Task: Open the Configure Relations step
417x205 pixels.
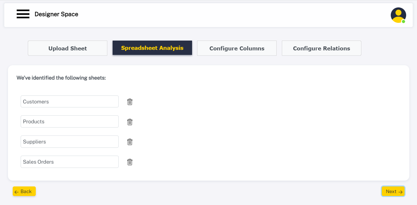Action: point(321,48)
